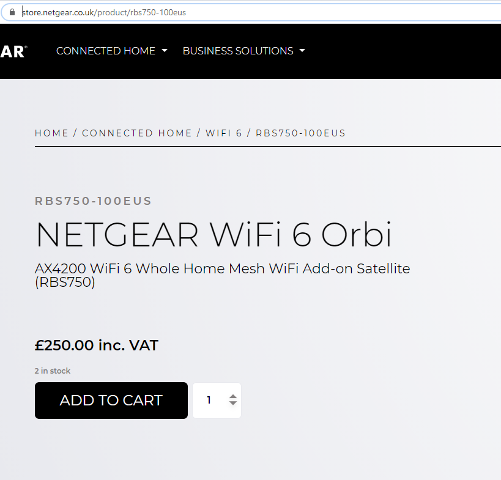This screenshot has width=501, height=480.
Task: Decrease quantity with the down arrow
Action: [232, 404]
